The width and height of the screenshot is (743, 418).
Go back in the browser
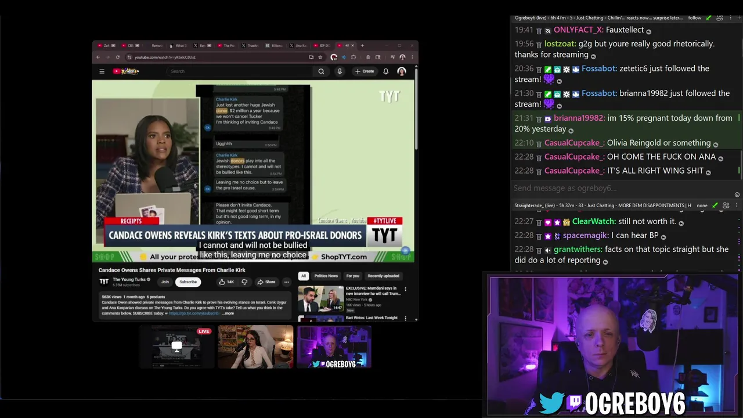click(98, 57)
